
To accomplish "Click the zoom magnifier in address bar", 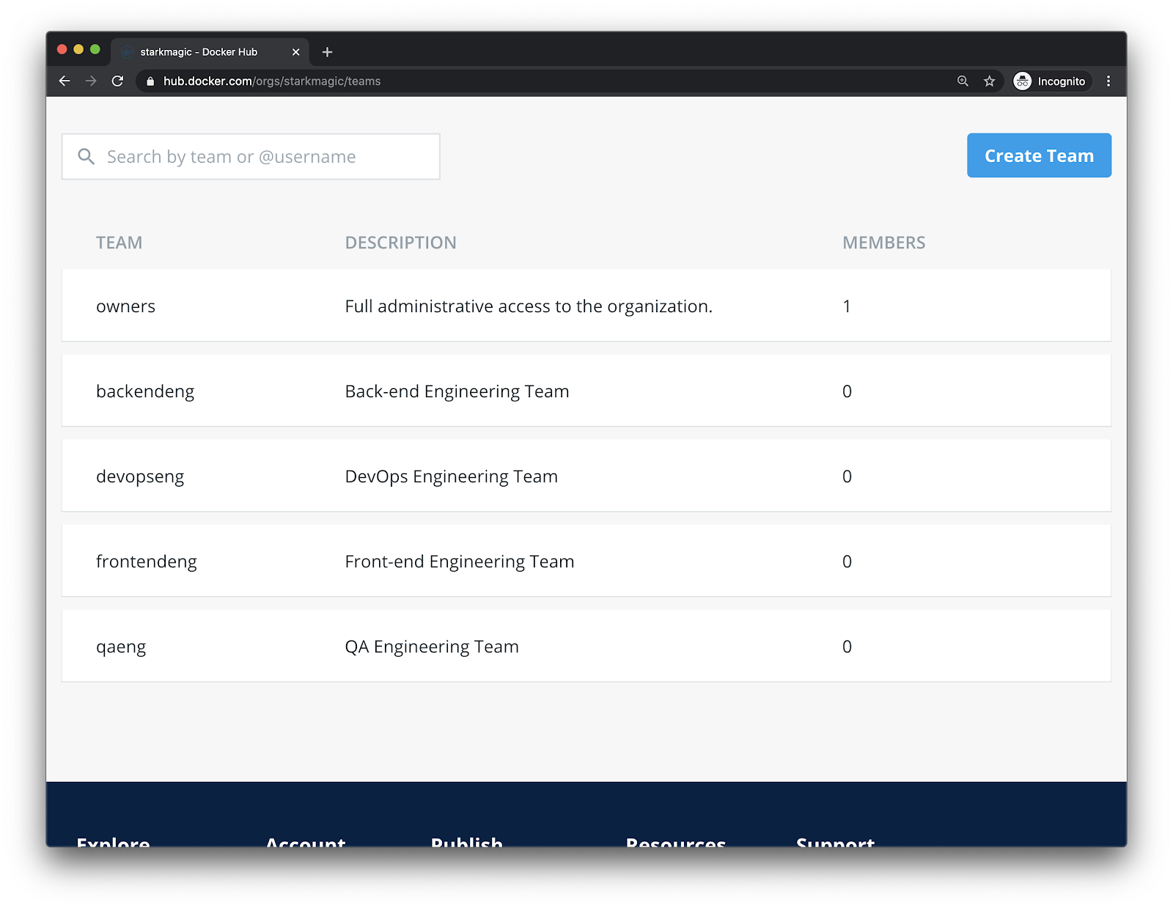I will point(963,81).
